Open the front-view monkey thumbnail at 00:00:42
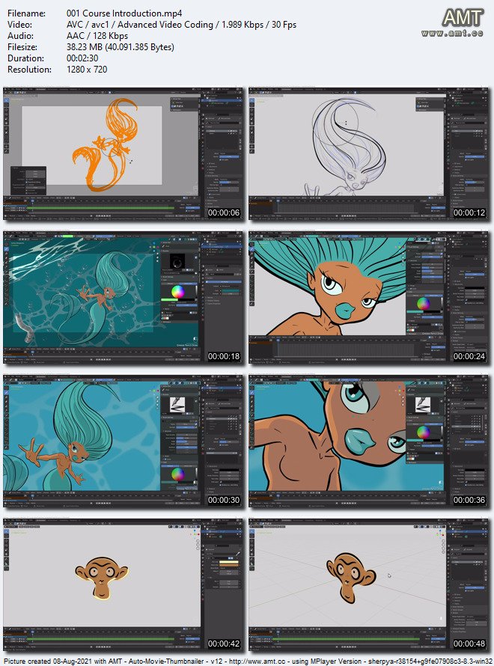 (124, 585)
